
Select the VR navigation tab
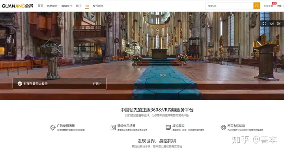tap(87, 6)
